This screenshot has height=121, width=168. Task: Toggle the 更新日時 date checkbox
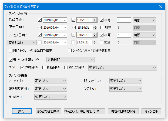pyautogui.click(x=40, y=28)
